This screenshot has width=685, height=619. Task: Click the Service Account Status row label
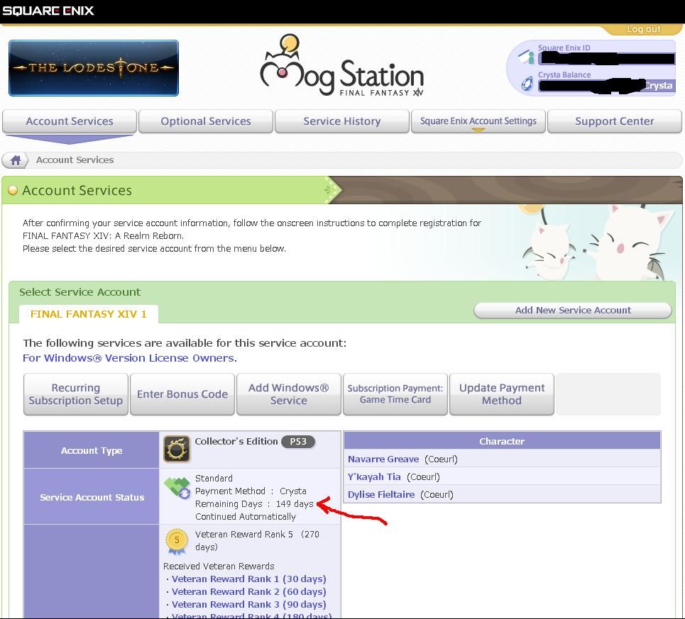point(92,497)
